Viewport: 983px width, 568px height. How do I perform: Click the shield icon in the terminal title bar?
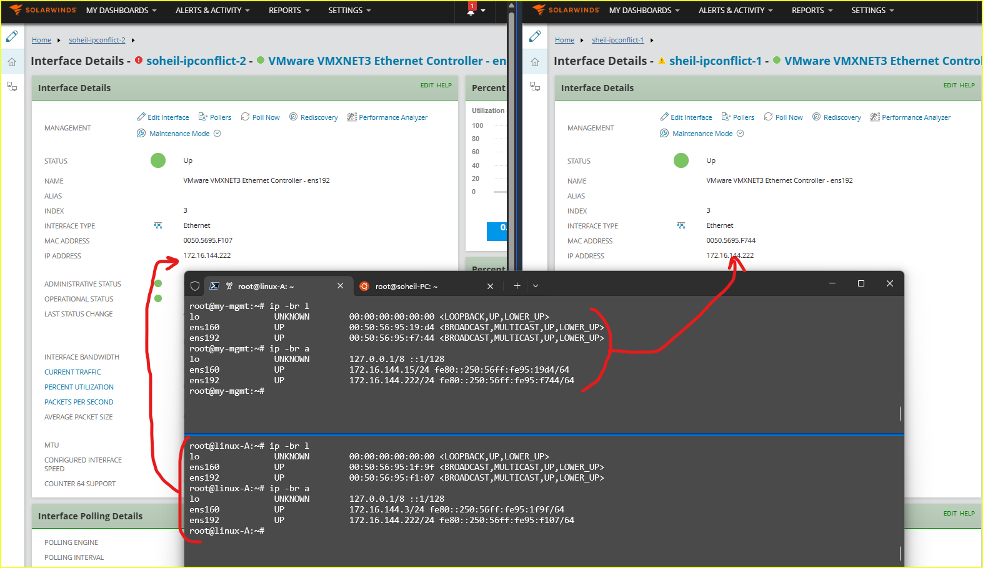click(x=195, y=286)
